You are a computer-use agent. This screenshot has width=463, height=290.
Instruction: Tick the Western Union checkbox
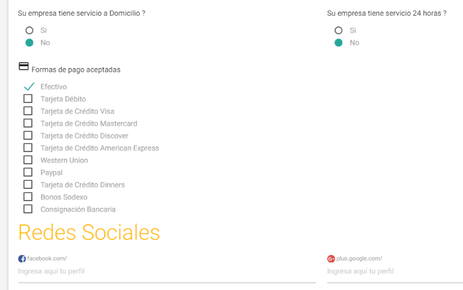[28, 160]
